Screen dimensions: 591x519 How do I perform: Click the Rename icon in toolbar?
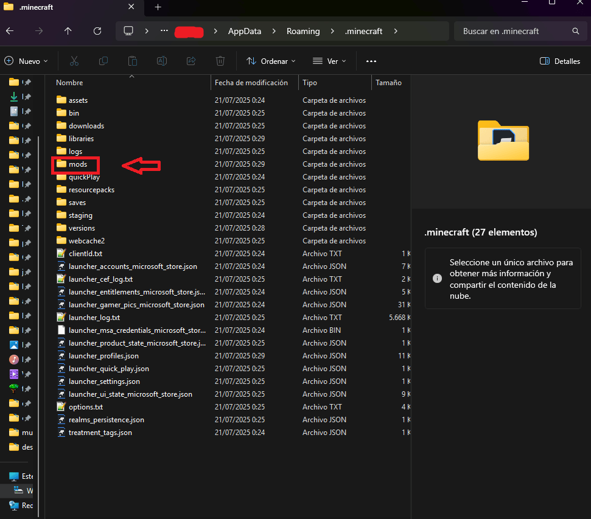pyautogui.click(x=162, y=61)
